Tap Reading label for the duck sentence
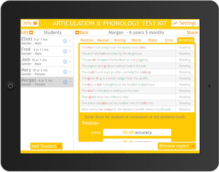Screen dimensions: 219x172 tap(185, 72)
